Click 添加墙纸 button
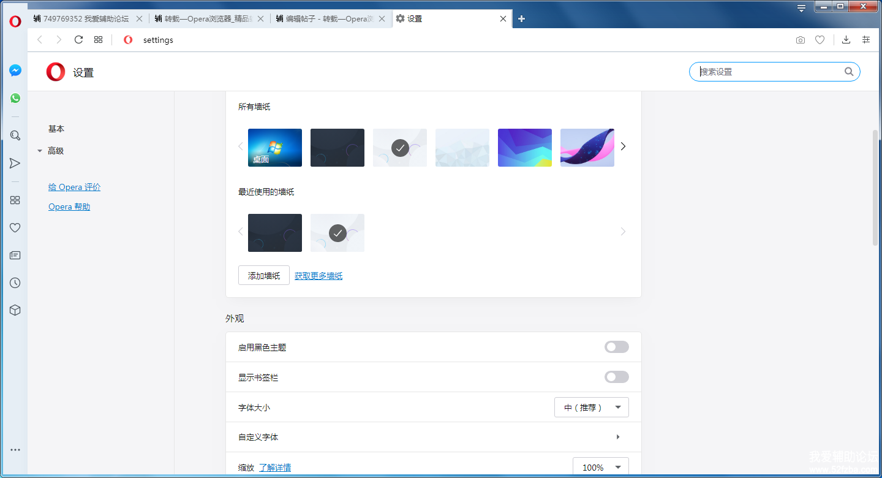The width and height of the screenshot is (882, 478). (264, 276)
